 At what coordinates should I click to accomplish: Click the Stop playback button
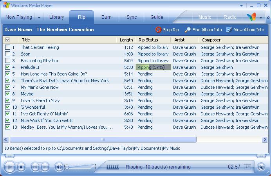[x=21, y=167]
